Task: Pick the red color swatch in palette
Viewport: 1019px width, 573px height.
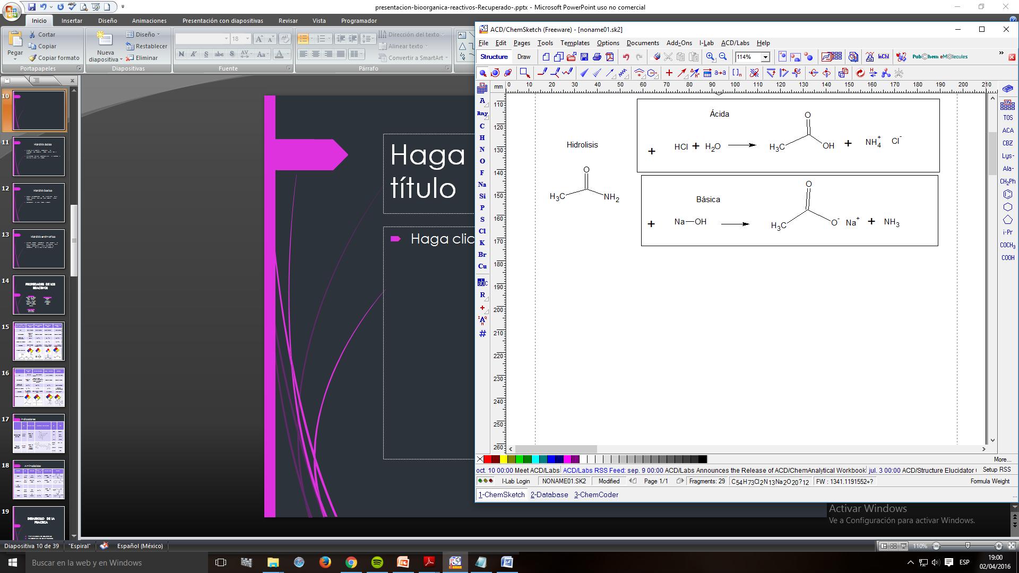Action: pos(487,459)
